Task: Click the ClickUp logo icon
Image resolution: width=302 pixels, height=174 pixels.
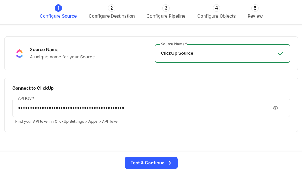Action: [20, 53]
